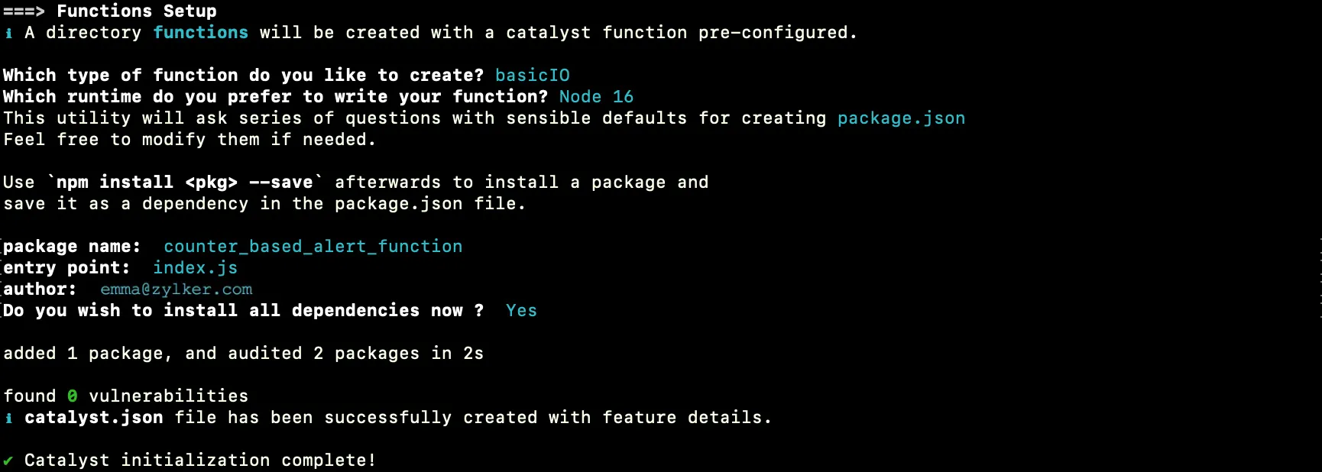The width and height of the screenshot is (1322, 472).
Task: Click the "Functions Setup" heading
Action: pos(136,11)
